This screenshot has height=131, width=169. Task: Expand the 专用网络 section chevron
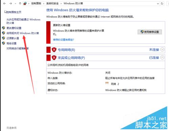[162, 50]
